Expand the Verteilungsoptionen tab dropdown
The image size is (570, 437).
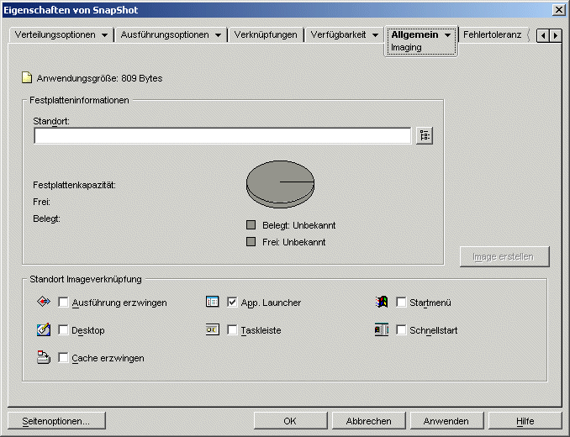tap(104, 35)
